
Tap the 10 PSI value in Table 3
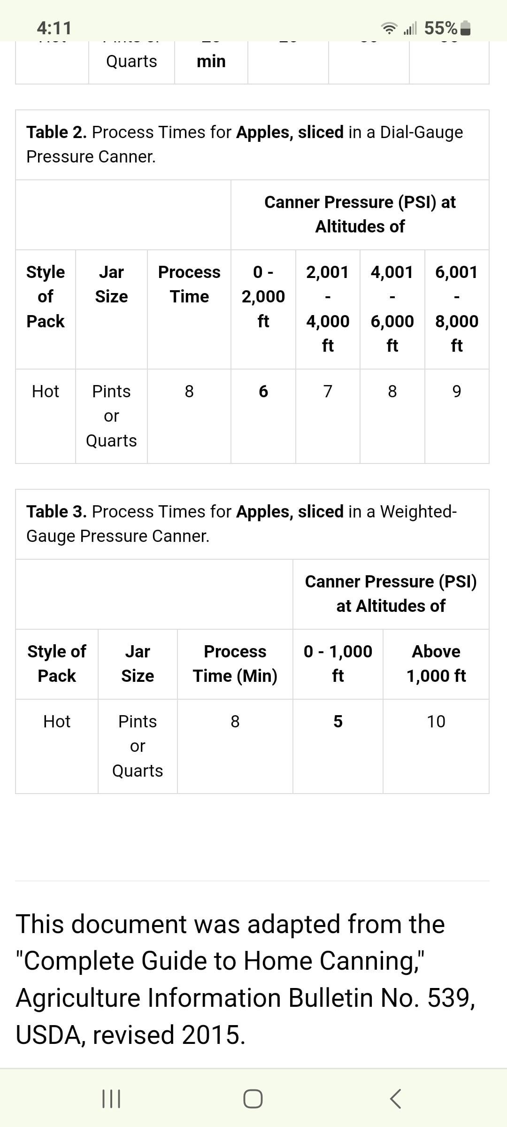coord(436,721)
